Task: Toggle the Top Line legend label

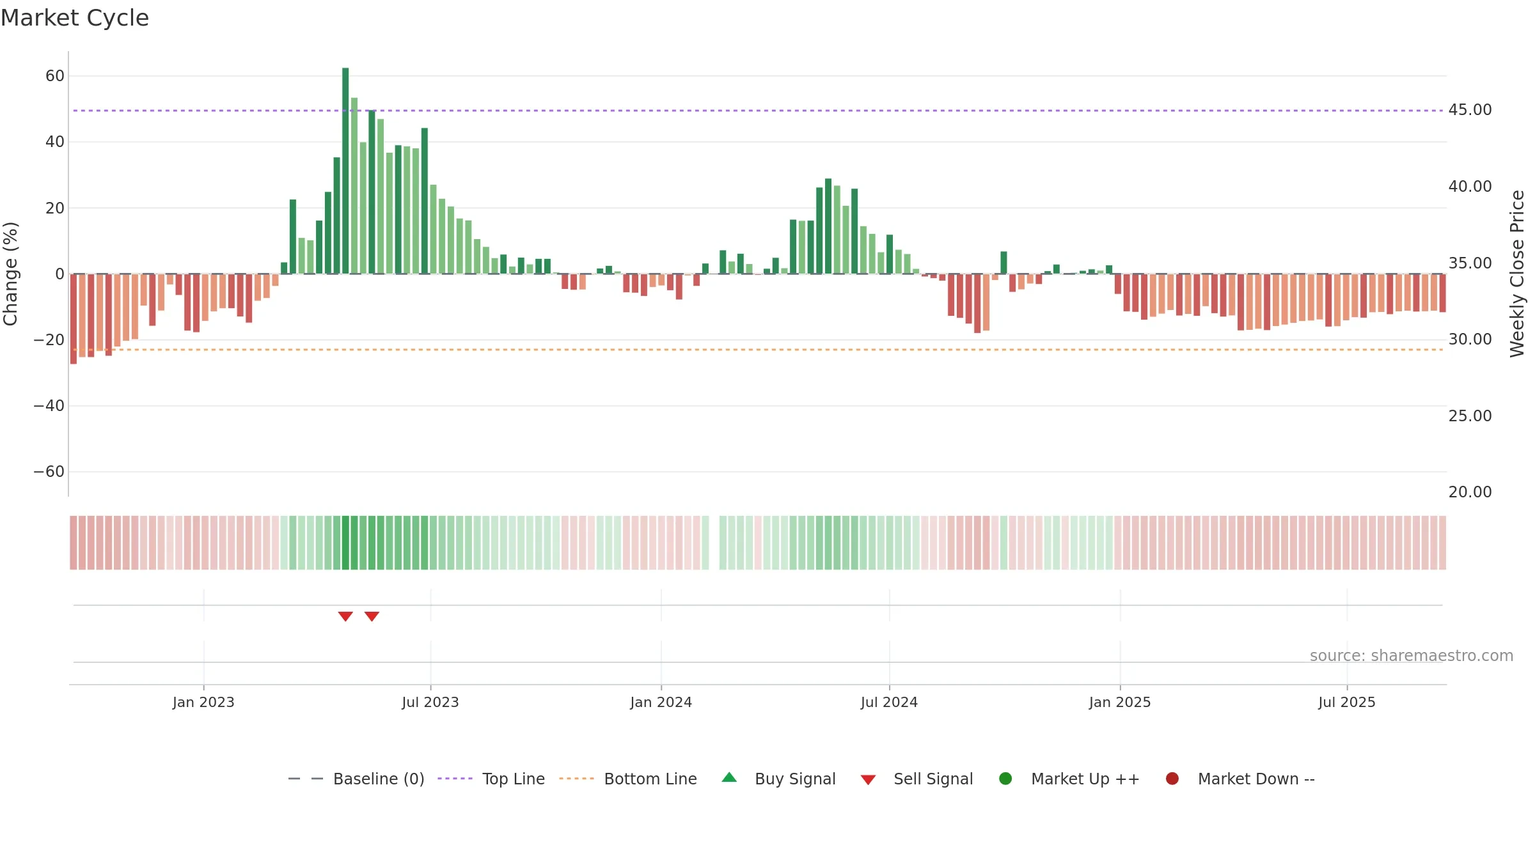Action: (514, 779)
